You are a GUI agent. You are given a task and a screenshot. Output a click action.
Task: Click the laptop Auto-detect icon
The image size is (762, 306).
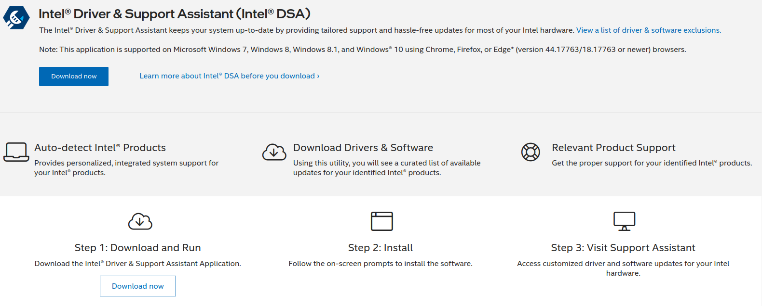pos(16,152)
